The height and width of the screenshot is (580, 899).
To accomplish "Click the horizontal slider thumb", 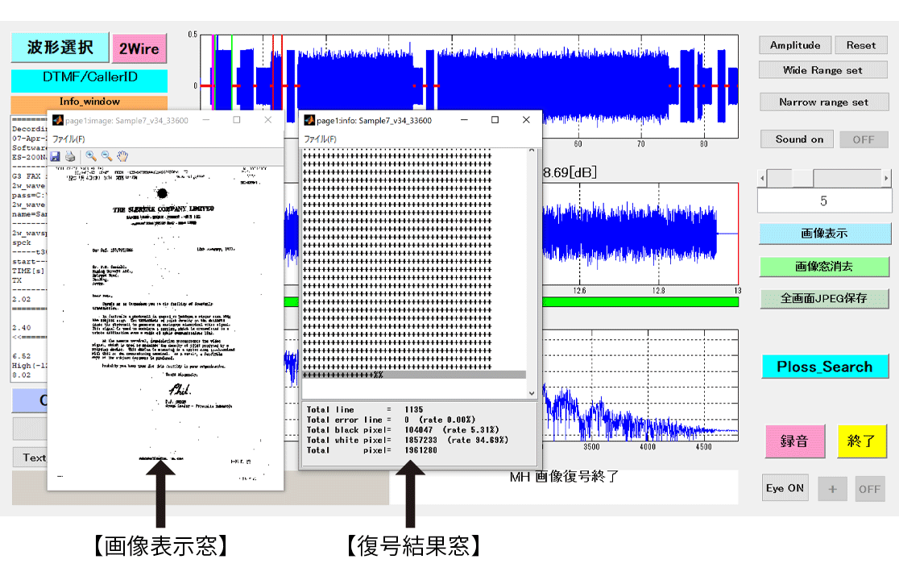I will click(x=802, y=178).
